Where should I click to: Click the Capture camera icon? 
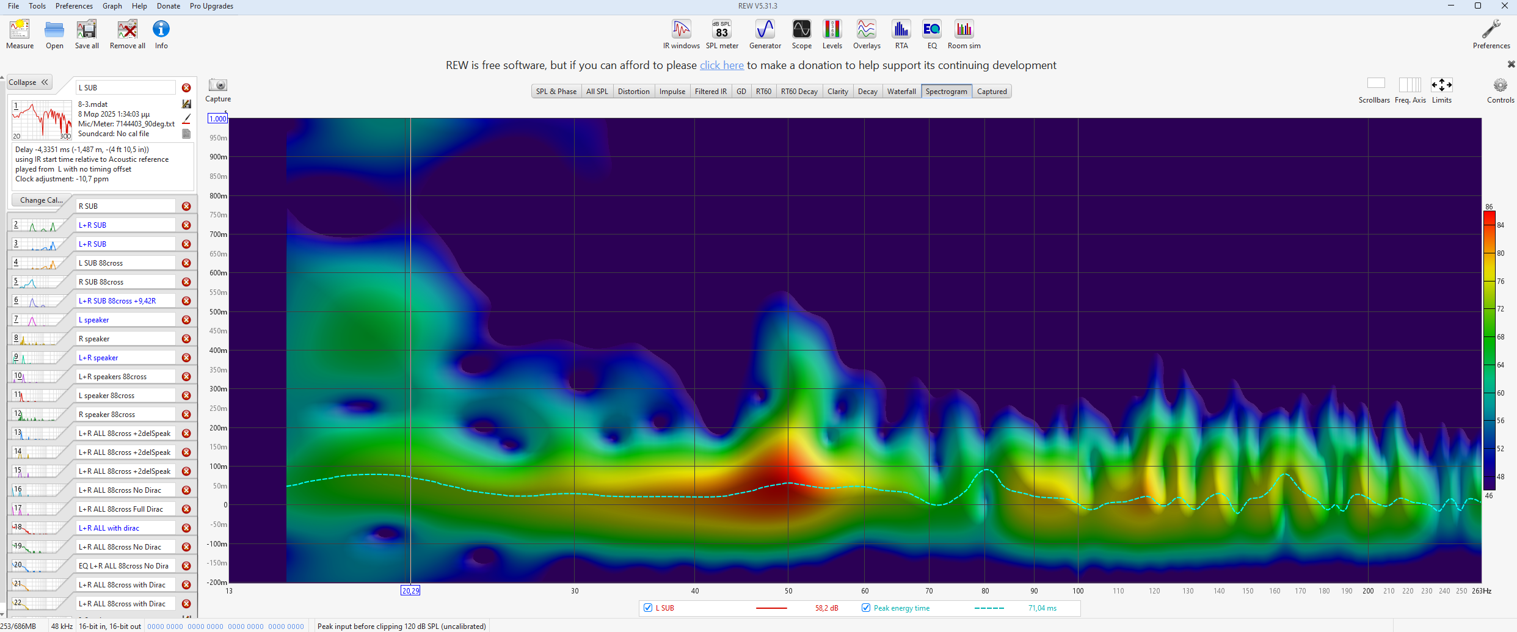[x=218, y=85]
